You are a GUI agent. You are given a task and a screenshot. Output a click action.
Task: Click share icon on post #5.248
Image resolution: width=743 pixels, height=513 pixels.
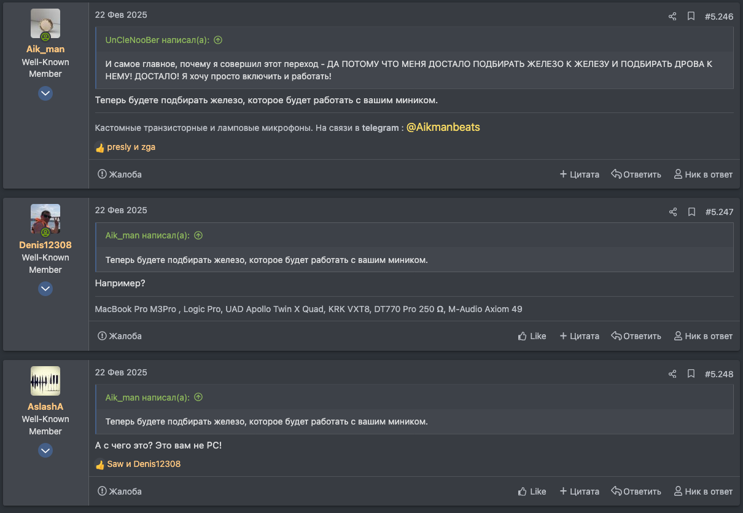[x=672, y=374]
